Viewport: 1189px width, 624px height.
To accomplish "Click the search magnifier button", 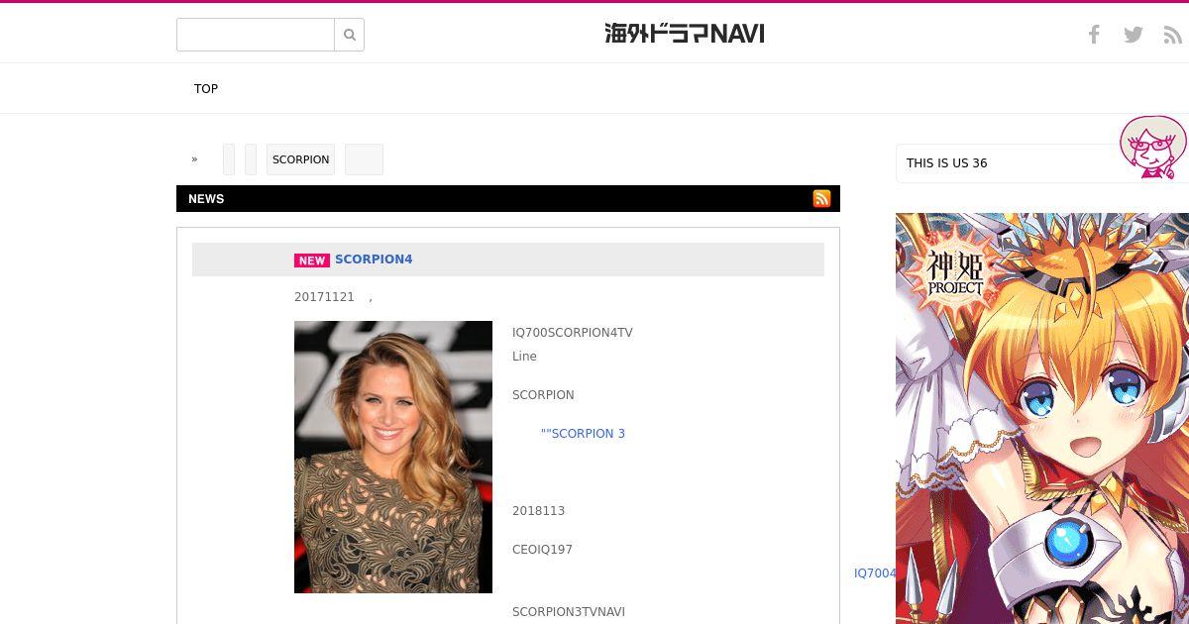I will click(350, 35).
